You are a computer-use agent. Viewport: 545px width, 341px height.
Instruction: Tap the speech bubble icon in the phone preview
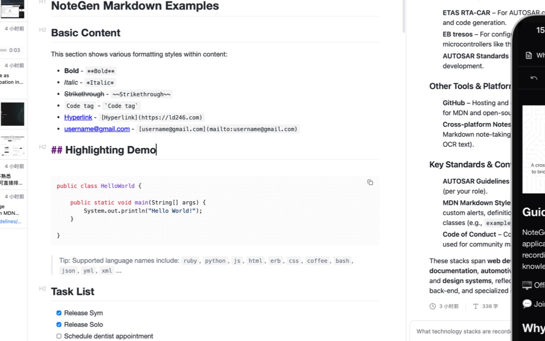527,304
